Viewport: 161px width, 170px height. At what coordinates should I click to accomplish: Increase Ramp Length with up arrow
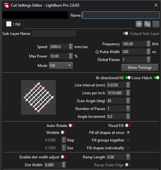tap(128, 155)
